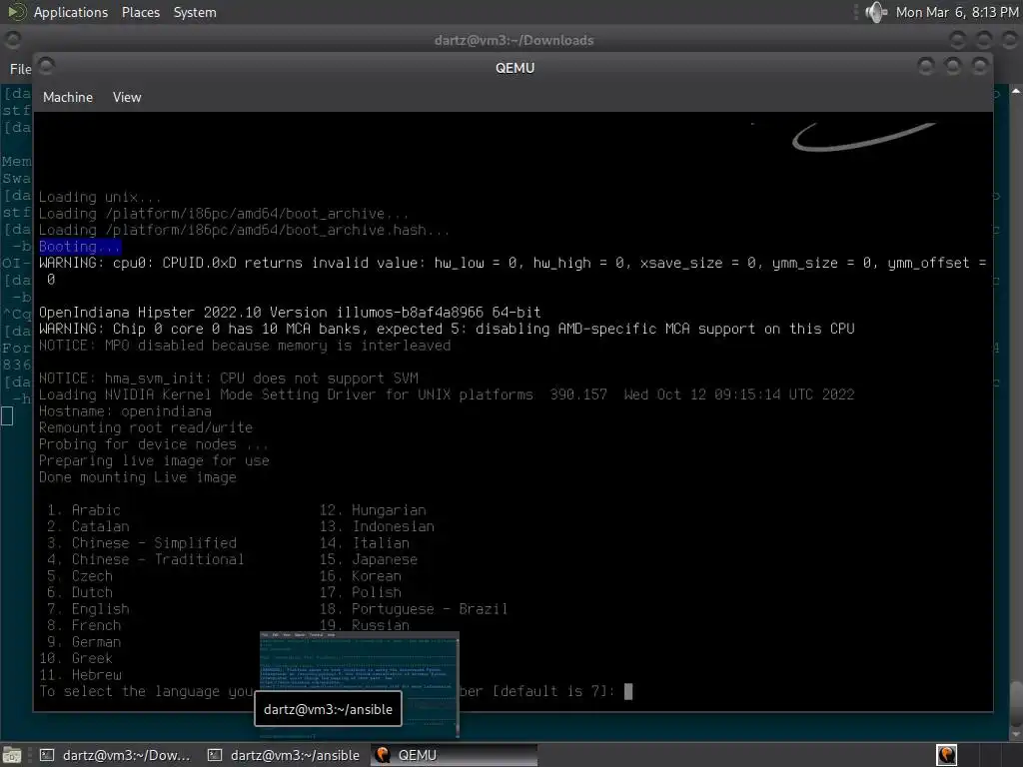Click the 'Done mounting Live image' line

pos(138,477)
